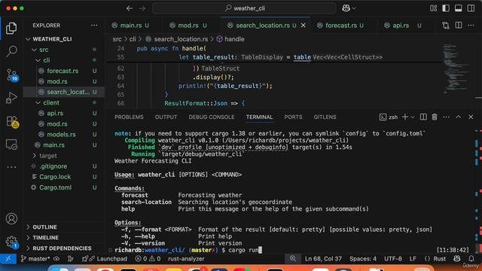Open the Search view in activity bar
Viewport: 482px width, 271px height.
pos(11,51)
